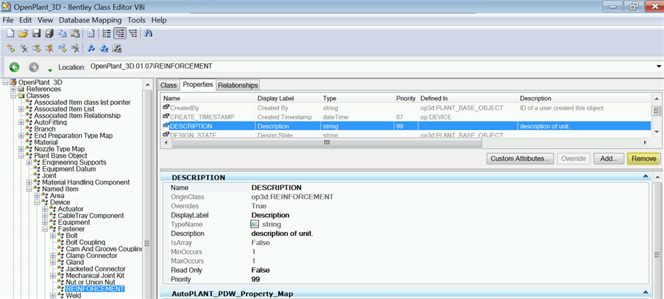Click the second blue diamonds icon

pos(104,48)
